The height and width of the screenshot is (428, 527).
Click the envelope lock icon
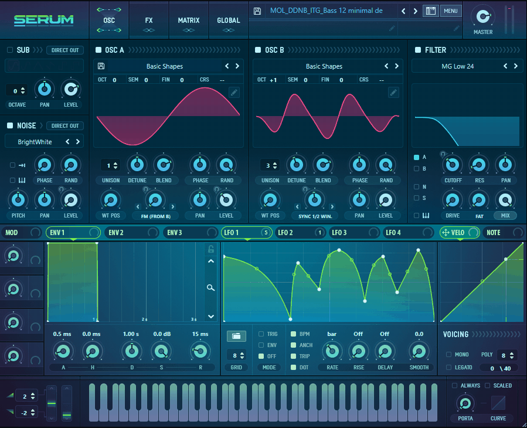tap(210, 249)
